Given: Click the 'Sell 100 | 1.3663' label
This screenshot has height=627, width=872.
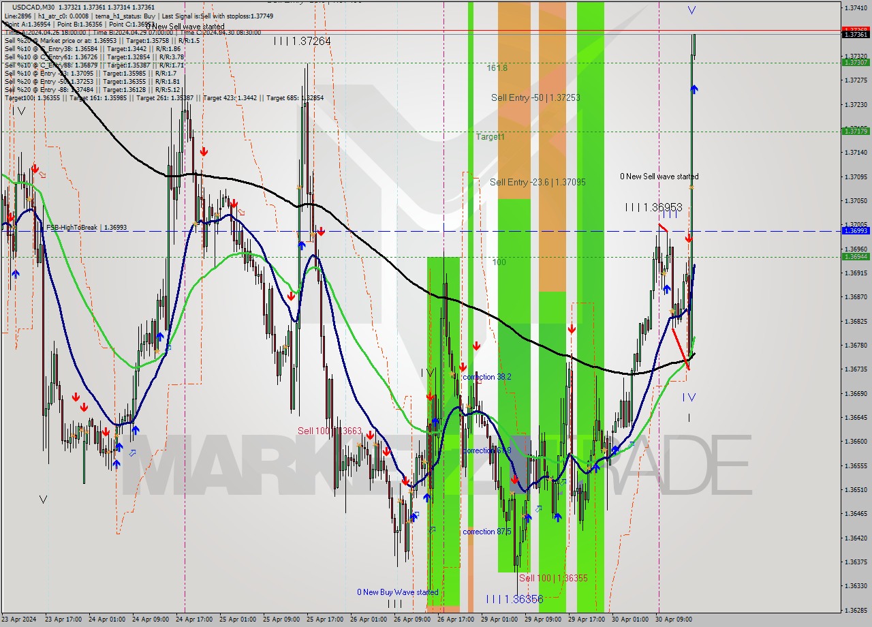Looking at the screenshot, I should click(329, 431).
